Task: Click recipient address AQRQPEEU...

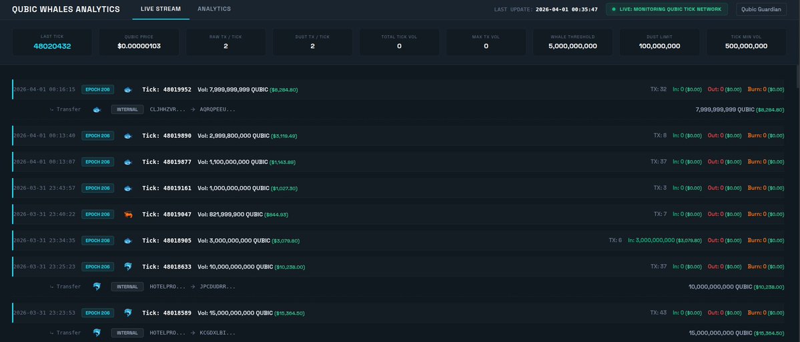Action: click(218, 109)
